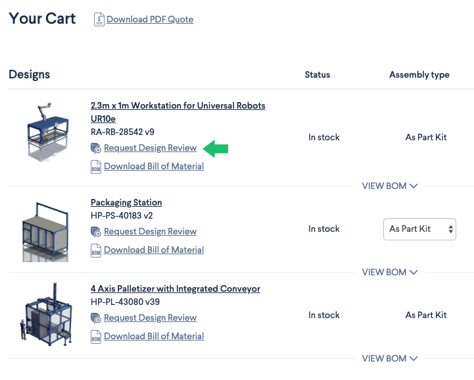The height and width of the screenshot is (380, 474).
Task: Select the part number text HP-PL-43080 v39
Action: click(x=125, y=302)
